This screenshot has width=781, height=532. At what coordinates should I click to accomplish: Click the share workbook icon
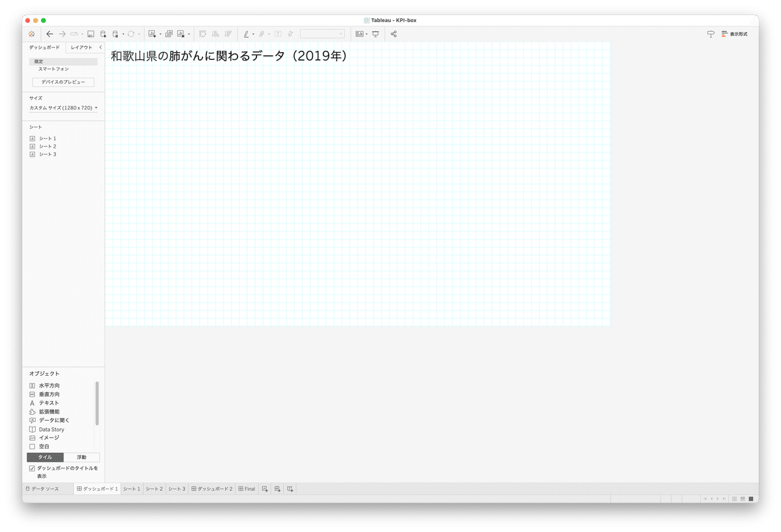[394, 34]
